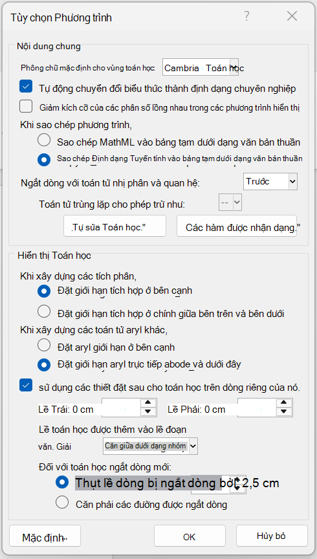Click the Hủy bỏ button

point(271,536)
